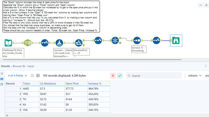This screenshot has height=117, width=209.
Task: Open the three-dot Results options menu
Action: (206, 66)
